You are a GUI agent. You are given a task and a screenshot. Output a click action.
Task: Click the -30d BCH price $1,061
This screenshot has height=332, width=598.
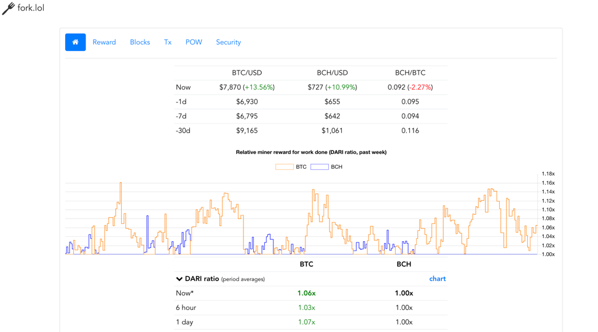(x=332, y=131)
